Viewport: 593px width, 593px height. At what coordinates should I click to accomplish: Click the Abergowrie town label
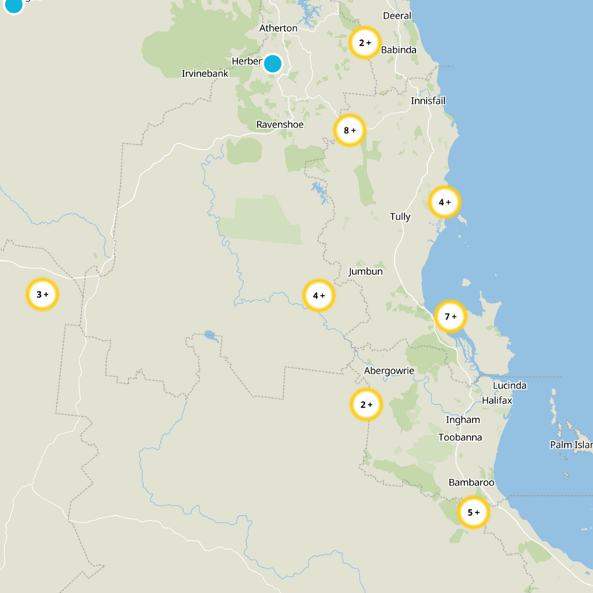click(388, 371)
